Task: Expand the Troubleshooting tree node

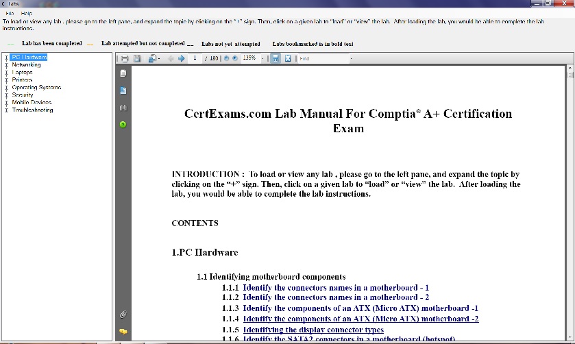Action: click(x=6, y=110)
